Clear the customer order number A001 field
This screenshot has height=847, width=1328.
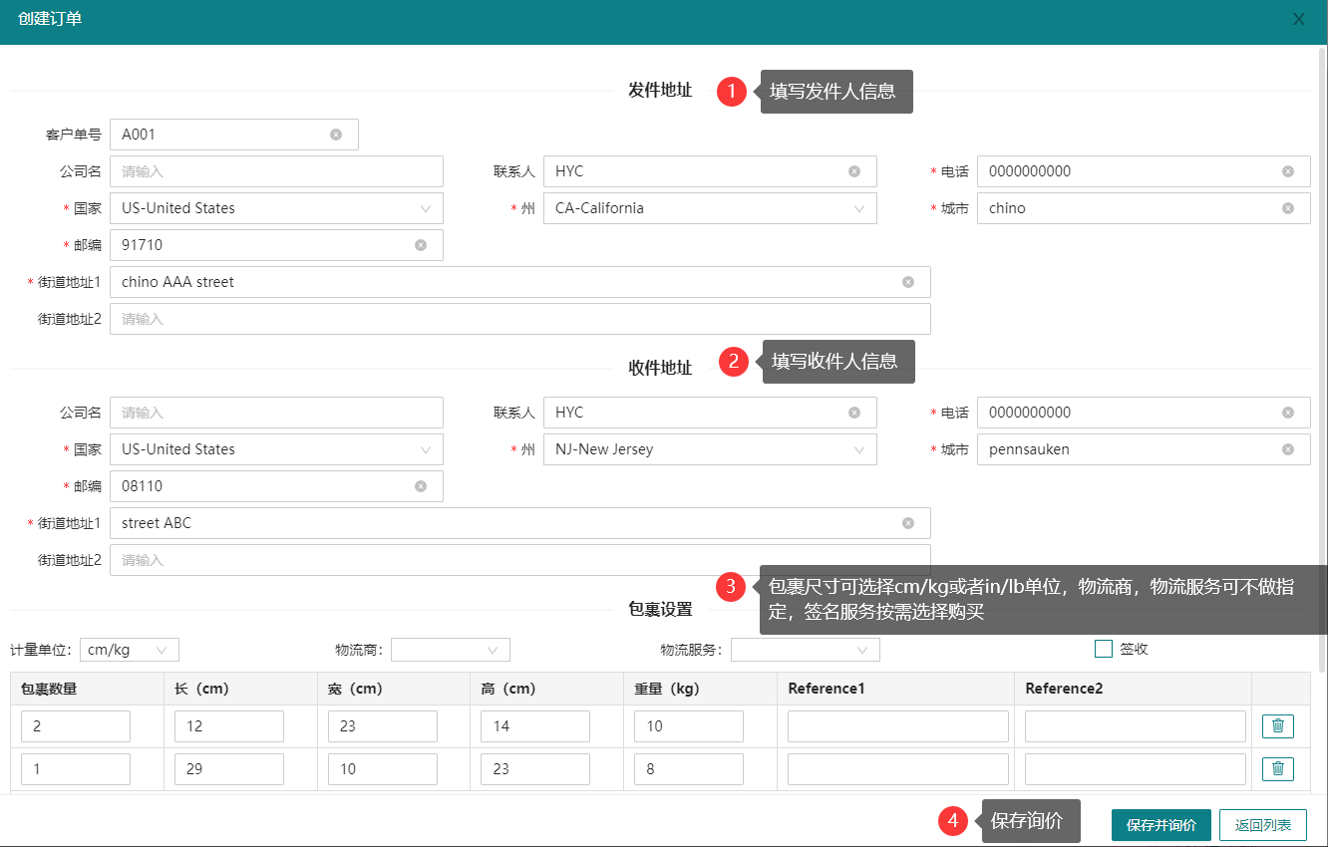336,135
